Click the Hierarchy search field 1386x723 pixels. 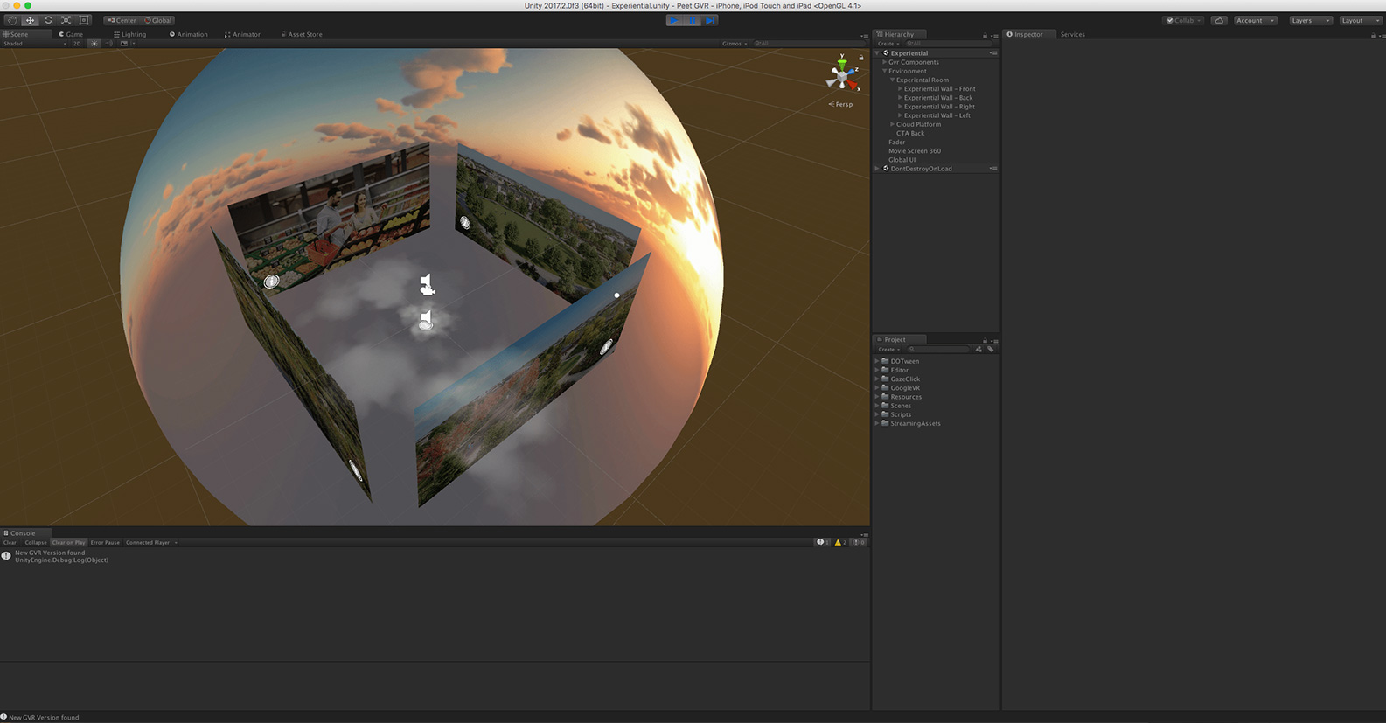[x=949, y=44]
